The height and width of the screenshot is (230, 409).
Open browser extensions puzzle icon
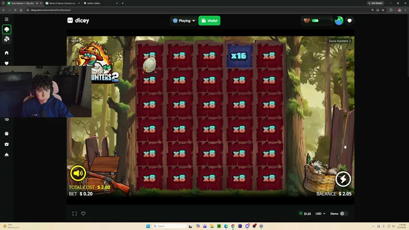coord(391,10)
